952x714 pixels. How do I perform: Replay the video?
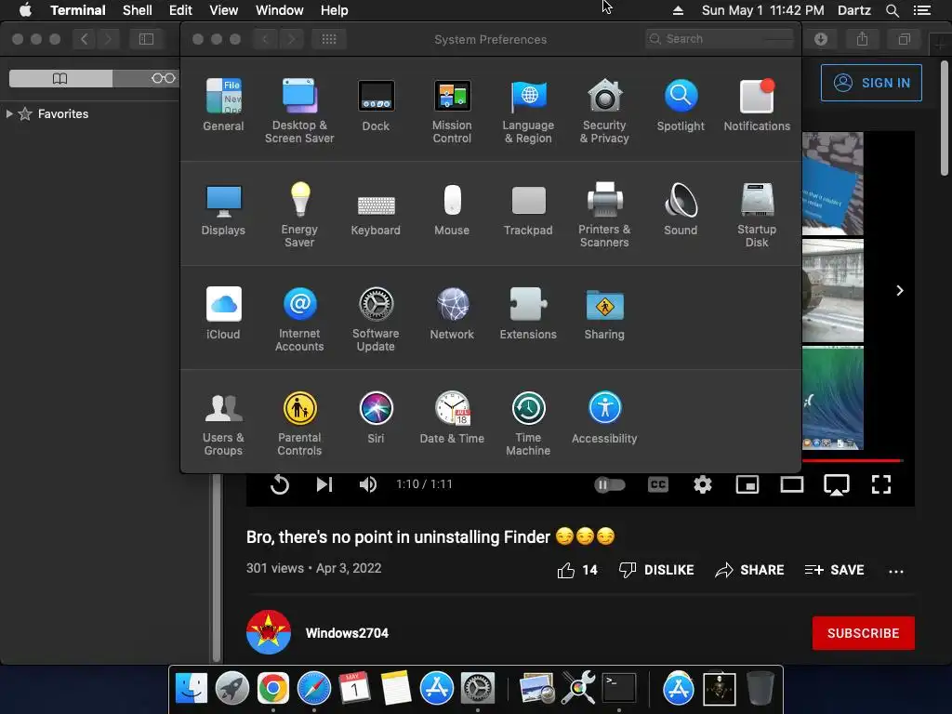click(x=280, y=484)
